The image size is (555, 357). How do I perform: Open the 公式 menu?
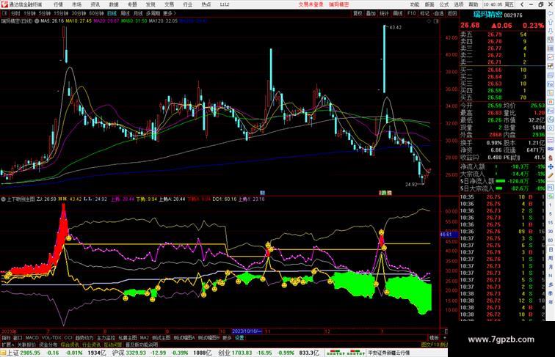pos(444,4)
